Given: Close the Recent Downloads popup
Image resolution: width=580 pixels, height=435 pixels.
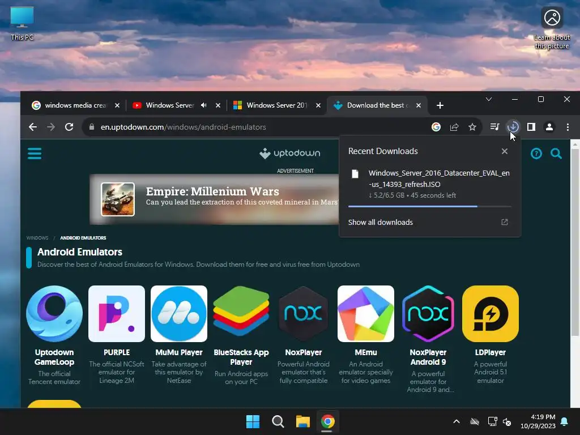Looking at the screenshot, I should (x=505, y=151).
